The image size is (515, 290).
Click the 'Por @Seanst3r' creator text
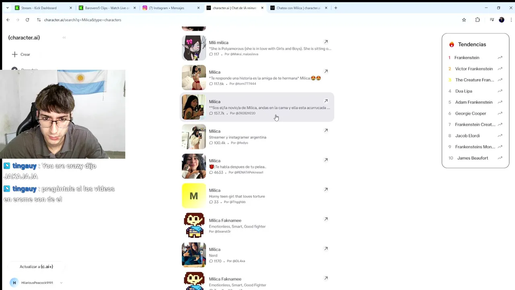click(x=220, y=232)
